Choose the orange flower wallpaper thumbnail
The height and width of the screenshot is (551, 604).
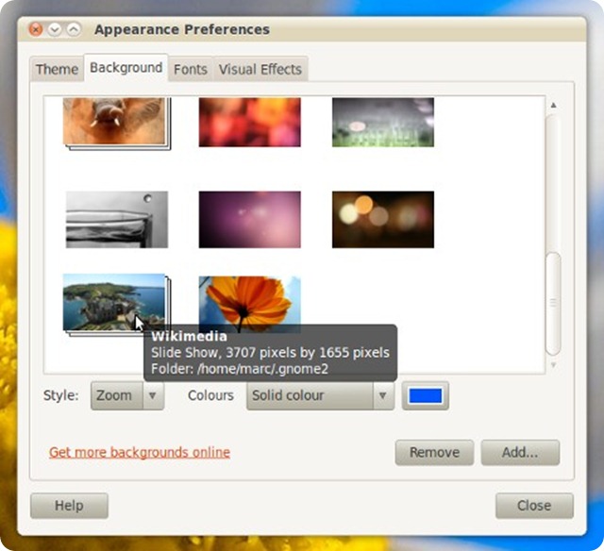tap(249, 302)
